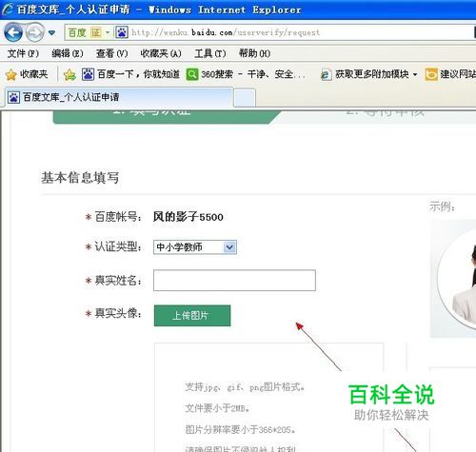476x452 pixels.
Task: Click the paw icon on the page tab
Action: coord(13,97)
